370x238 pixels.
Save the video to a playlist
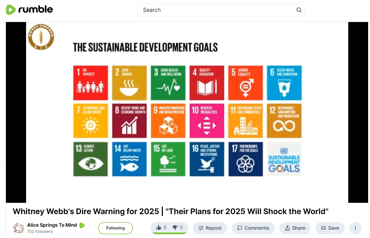[x=330, y=228]
